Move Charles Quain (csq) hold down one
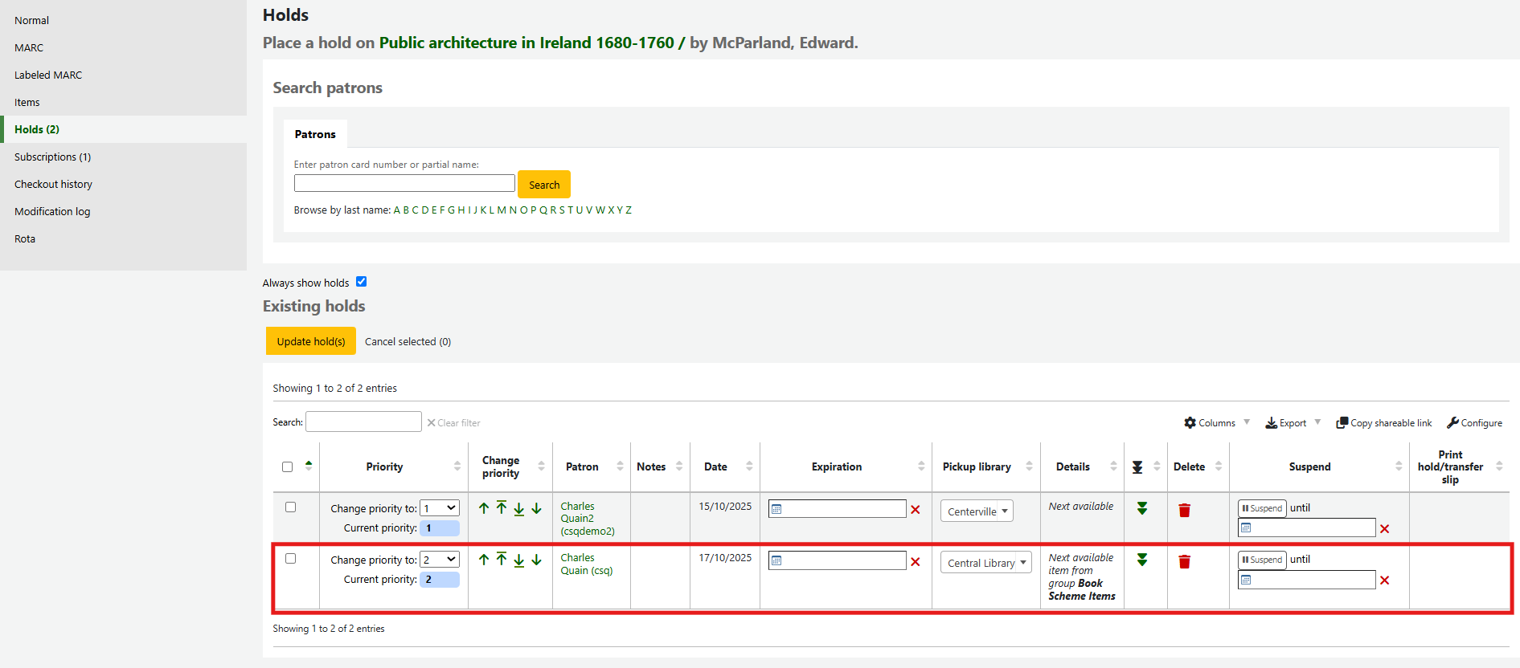The width and height of the screenshot is (1520, 668). [537, 560]
